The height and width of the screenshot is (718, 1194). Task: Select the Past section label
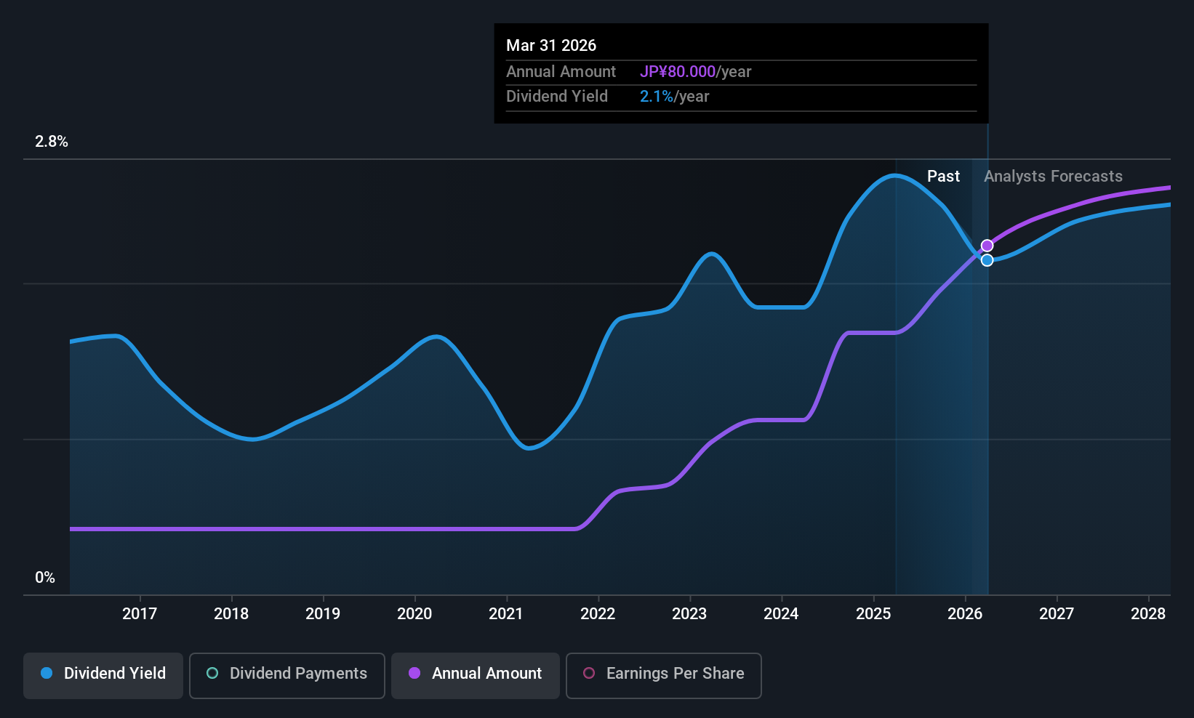coord(943,177)
